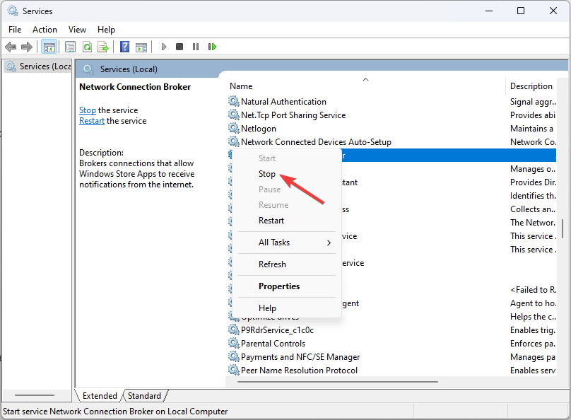Switch to the Standard tab
The height and width of the screenshot is (420, 571).
click(x=144, y=395)
